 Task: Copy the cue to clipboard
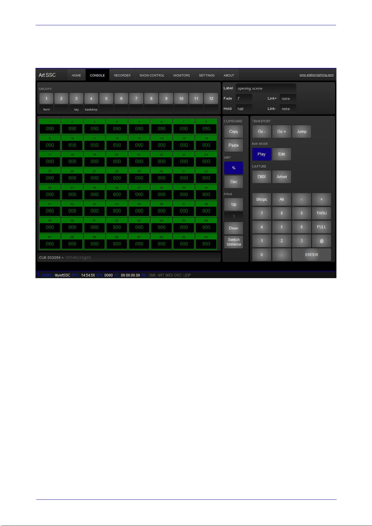(234, 131)
